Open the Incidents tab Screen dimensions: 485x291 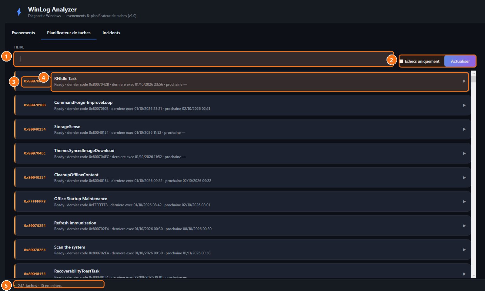tap(111, 33)
